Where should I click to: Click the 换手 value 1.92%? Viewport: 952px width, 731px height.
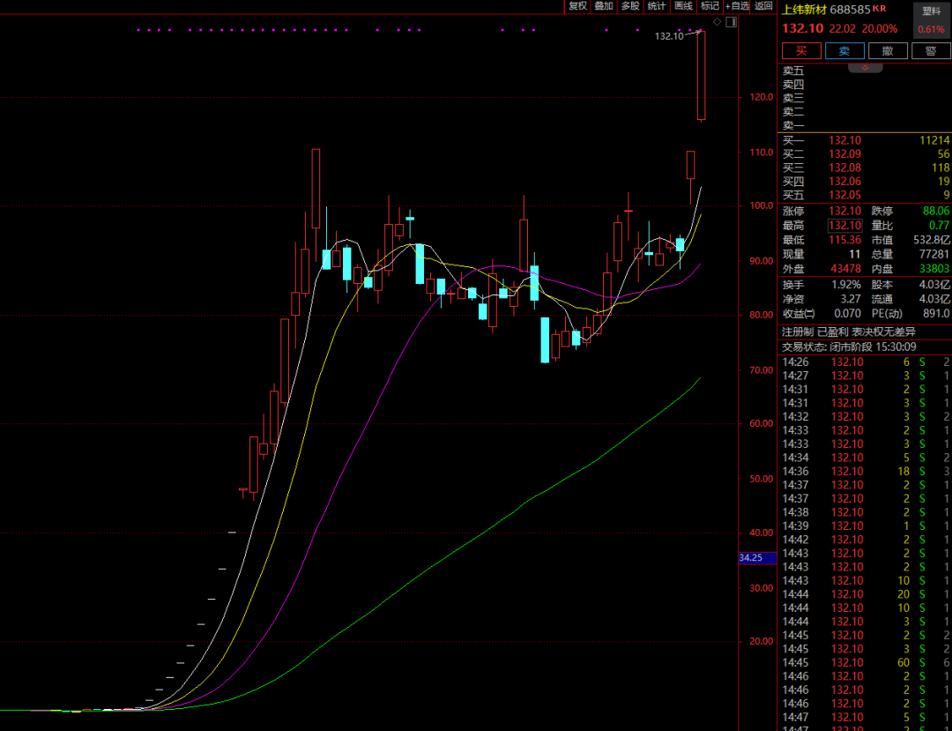(846, 285)
